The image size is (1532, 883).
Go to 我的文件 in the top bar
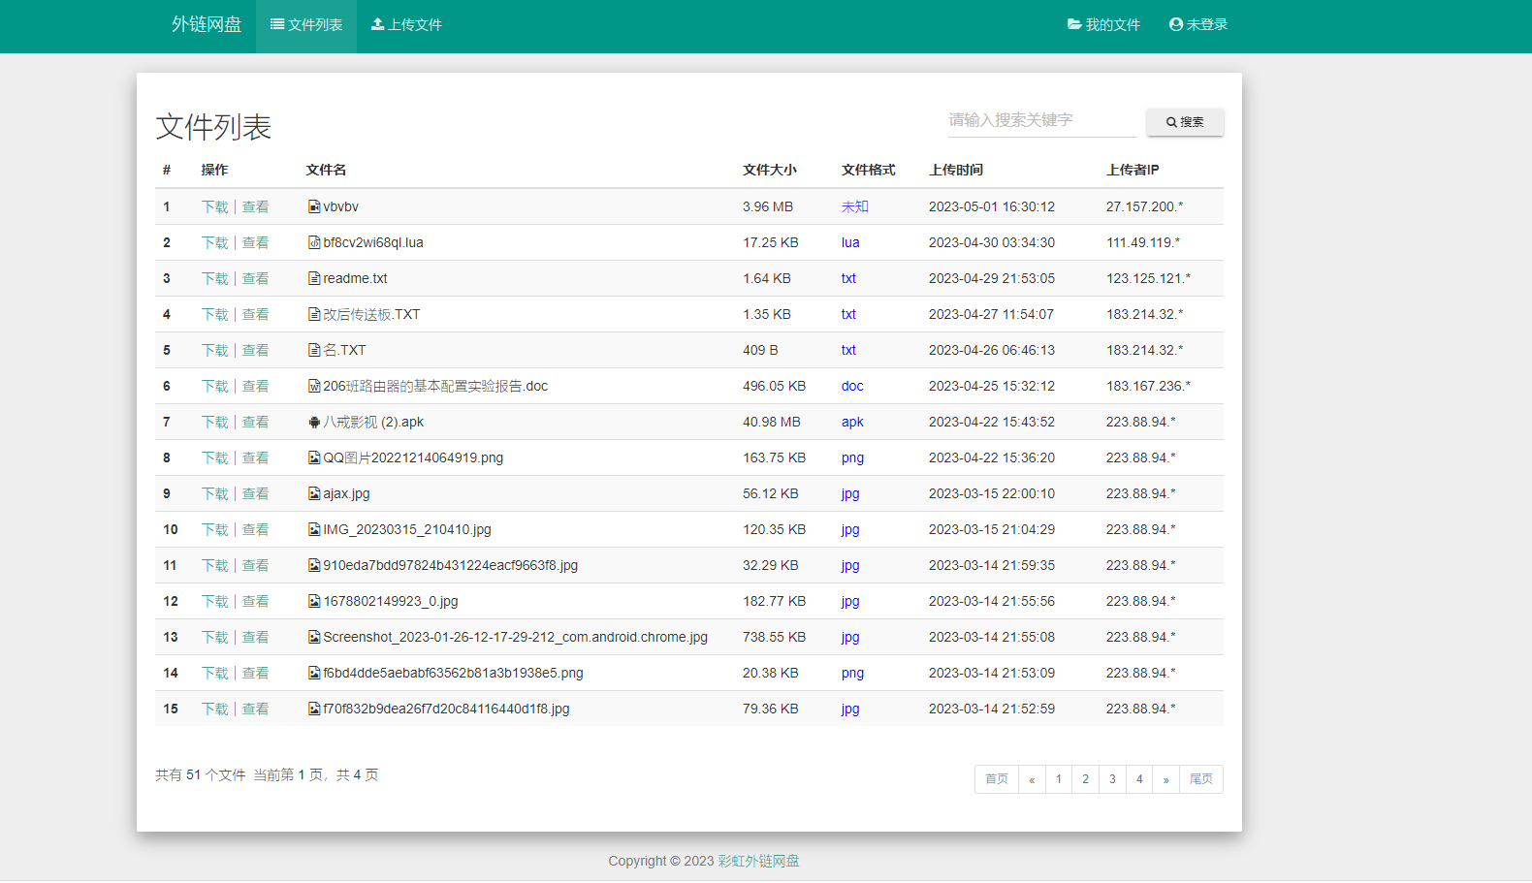(x=1103, y=25)
